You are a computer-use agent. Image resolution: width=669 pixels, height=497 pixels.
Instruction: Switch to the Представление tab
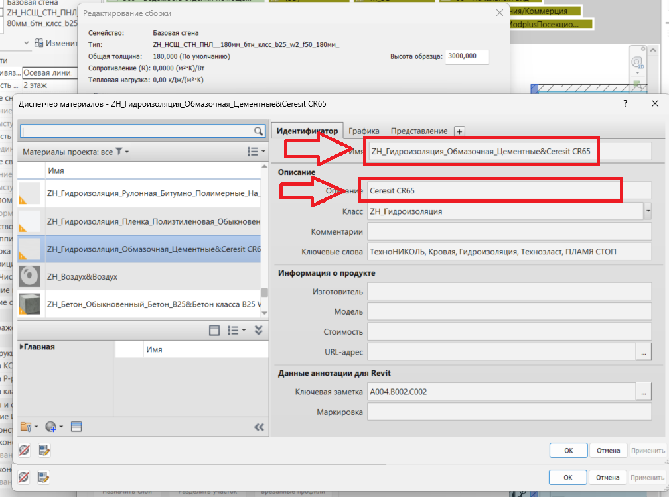click(x=419, y=131)
